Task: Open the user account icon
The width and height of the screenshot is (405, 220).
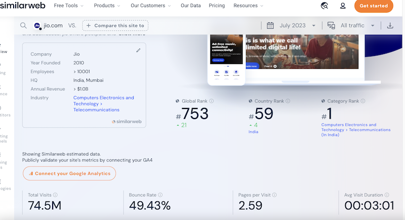Action: point(343,6)
